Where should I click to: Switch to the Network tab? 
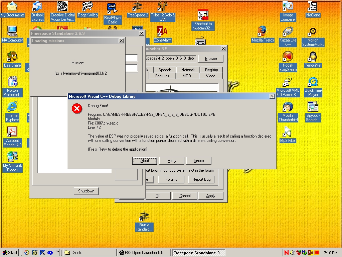[x=188, y=70]
